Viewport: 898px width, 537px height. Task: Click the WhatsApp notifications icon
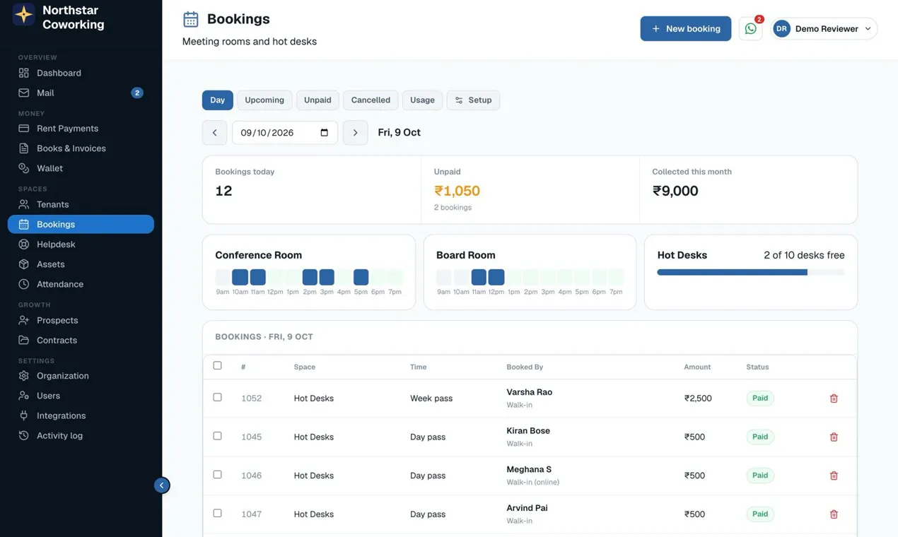tap(751, 29)
